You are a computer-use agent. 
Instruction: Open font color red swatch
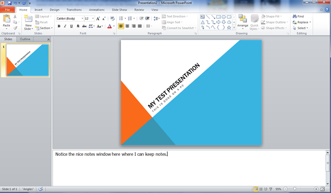click(109, 26)
